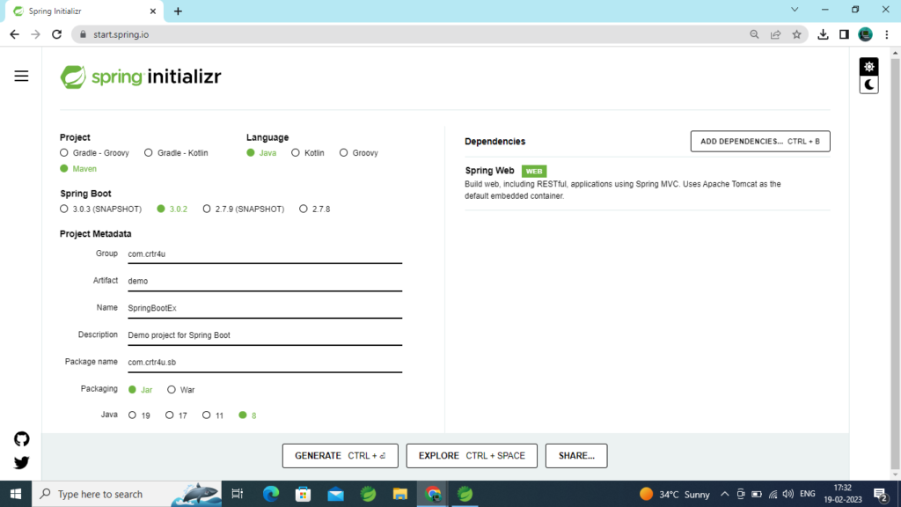Select Gradle - Kotlin project type

coord(176,153)
